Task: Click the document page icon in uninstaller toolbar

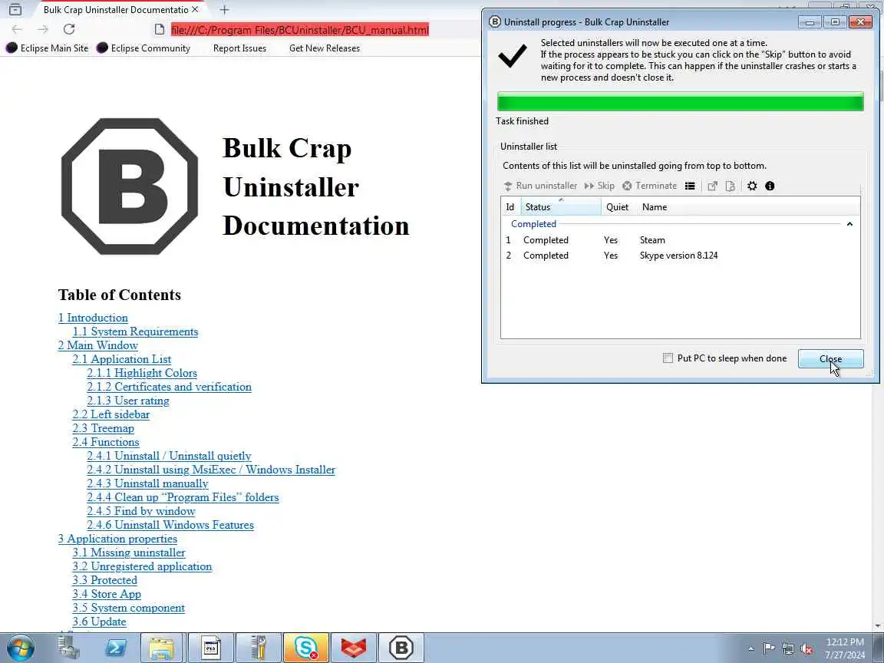Action: [x=730, y=186]
